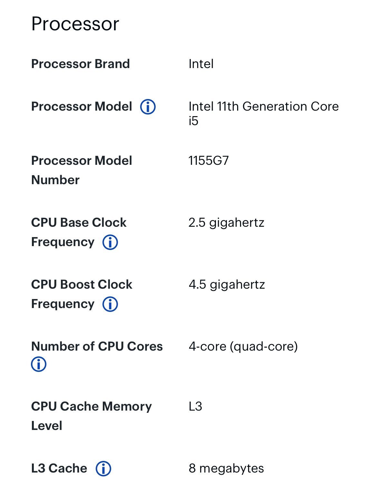Open info icon beside Processor Model
The width and height of the screenshot is (377, 498).
tap(148, 106)
